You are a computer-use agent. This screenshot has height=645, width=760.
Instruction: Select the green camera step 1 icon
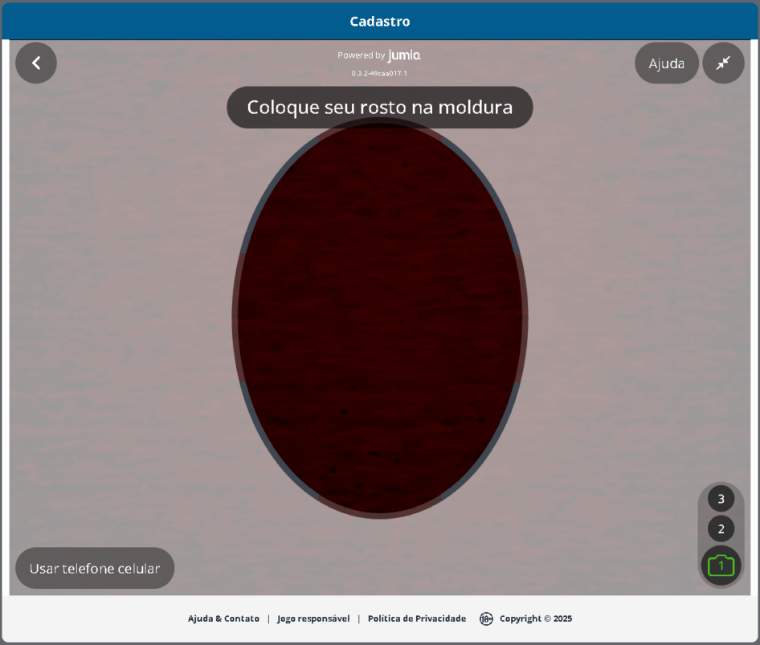(721, 565)
